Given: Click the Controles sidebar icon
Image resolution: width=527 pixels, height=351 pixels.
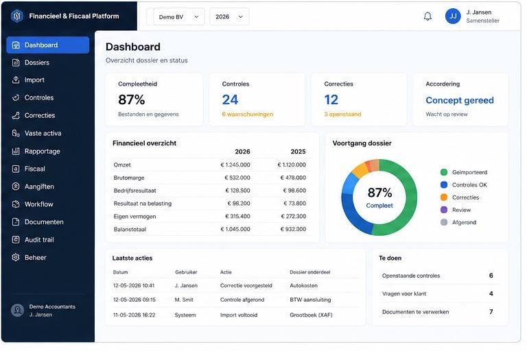Looking at the screenshot, I should 16,98.
